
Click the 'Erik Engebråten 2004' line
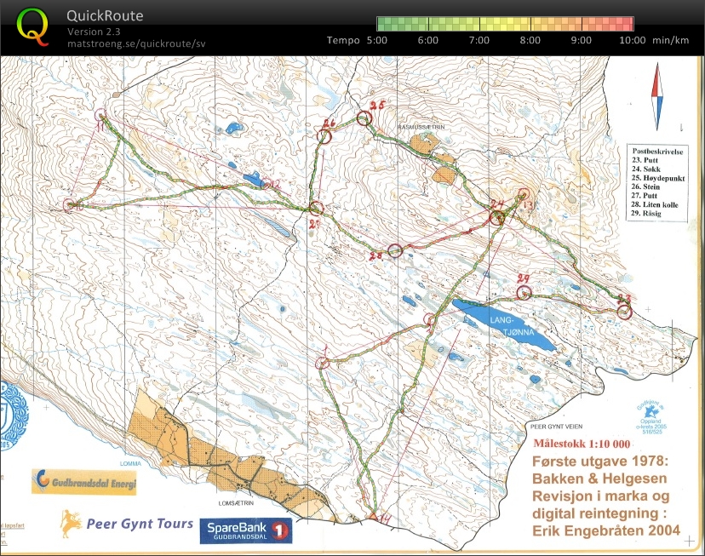pyautogui.click(x=606, y=530)
